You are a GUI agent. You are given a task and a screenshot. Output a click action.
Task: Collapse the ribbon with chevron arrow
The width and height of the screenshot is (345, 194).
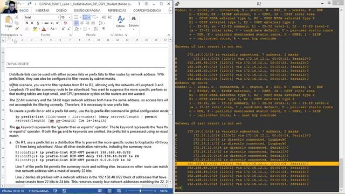coord(169,35)
